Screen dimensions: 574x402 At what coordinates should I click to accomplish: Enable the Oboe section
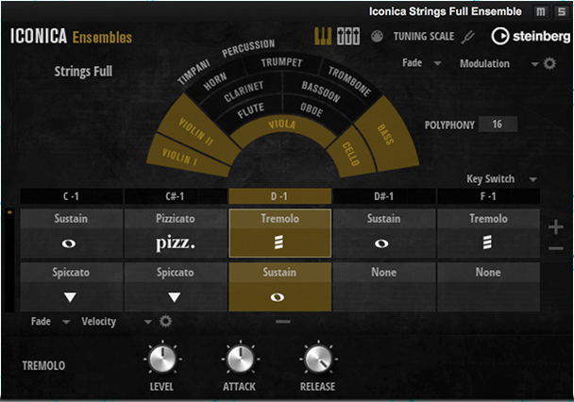pos(312,109)
